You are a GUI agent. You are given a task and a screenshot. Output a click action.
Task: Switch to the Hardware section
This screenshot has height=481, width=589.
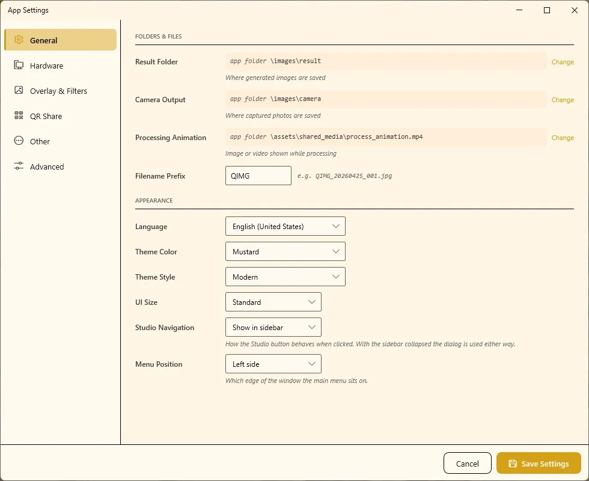(61, 66)
